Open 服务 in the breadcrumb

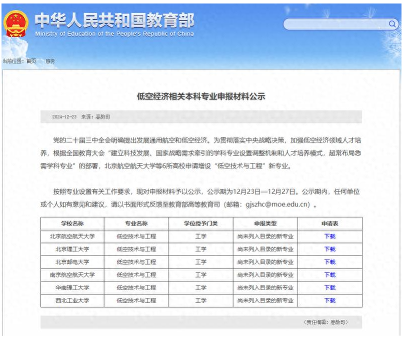[x=50, y=61]
